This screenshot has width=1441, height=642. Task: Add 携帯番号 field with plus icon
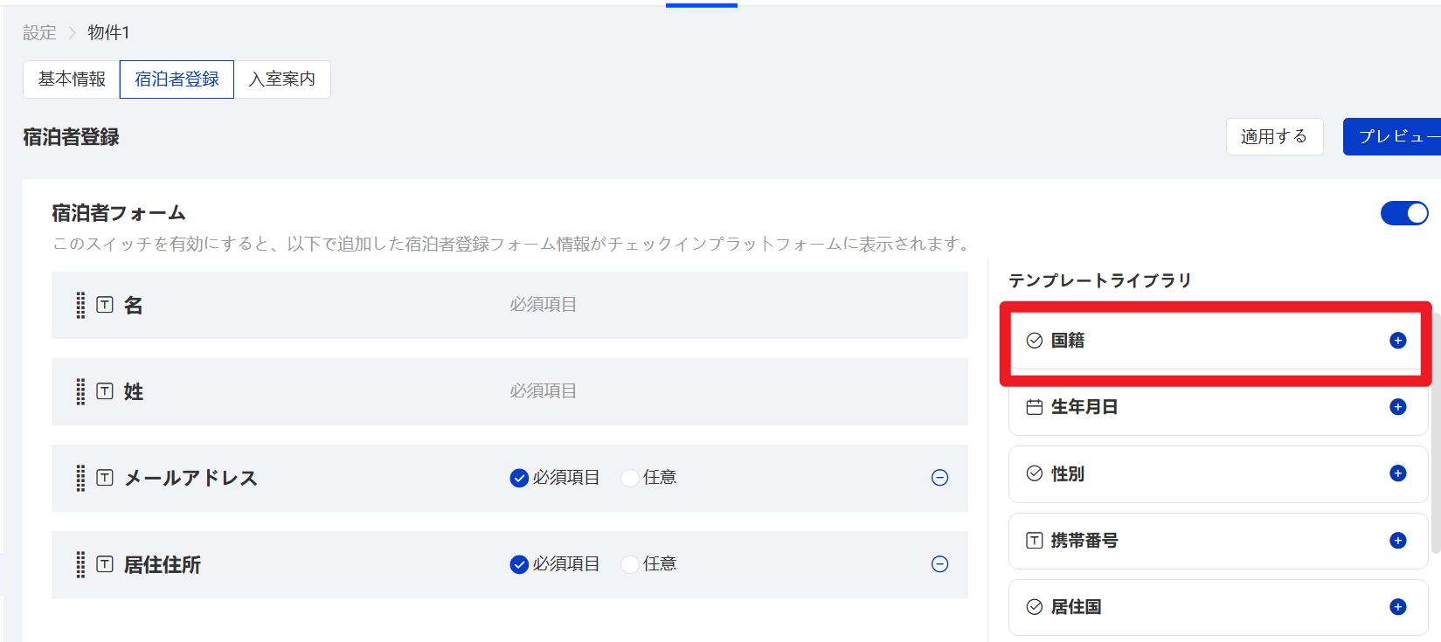pyautogui.click(x=1397, y=541)
